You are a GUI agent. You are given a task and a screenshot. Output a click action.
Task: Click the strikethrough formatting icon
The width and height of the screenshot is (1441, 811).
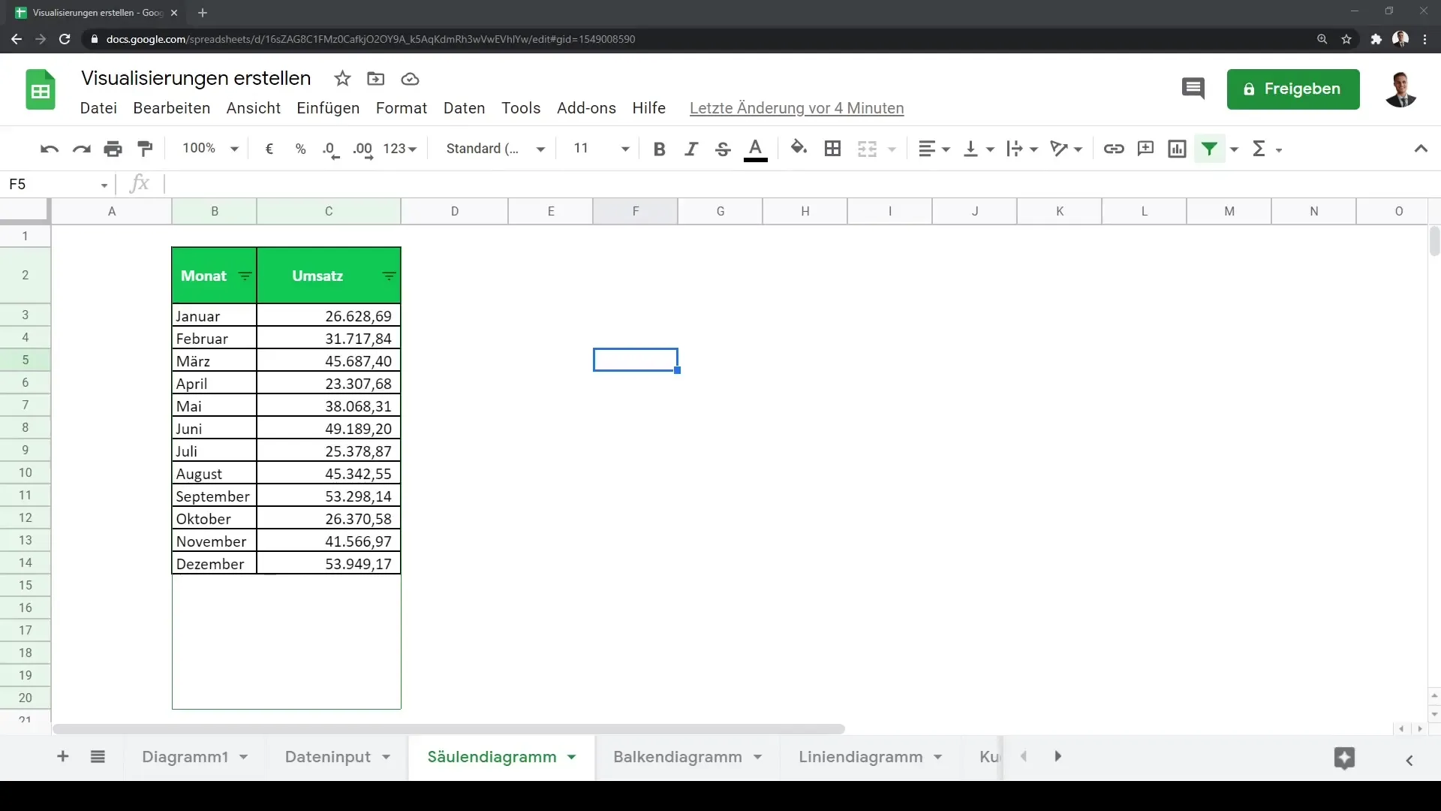tap(723, 149)
